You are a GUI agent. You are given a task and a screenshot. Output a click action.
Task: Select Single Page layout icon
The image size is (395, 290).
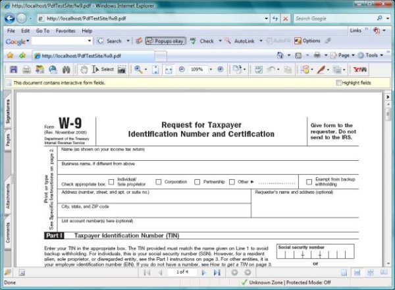pyautogui.click(x=344, y=272)
